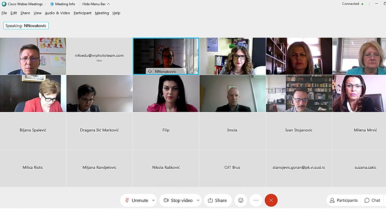Unmute the microphone
The image size is (386, 209).
[x=137, y=200]
